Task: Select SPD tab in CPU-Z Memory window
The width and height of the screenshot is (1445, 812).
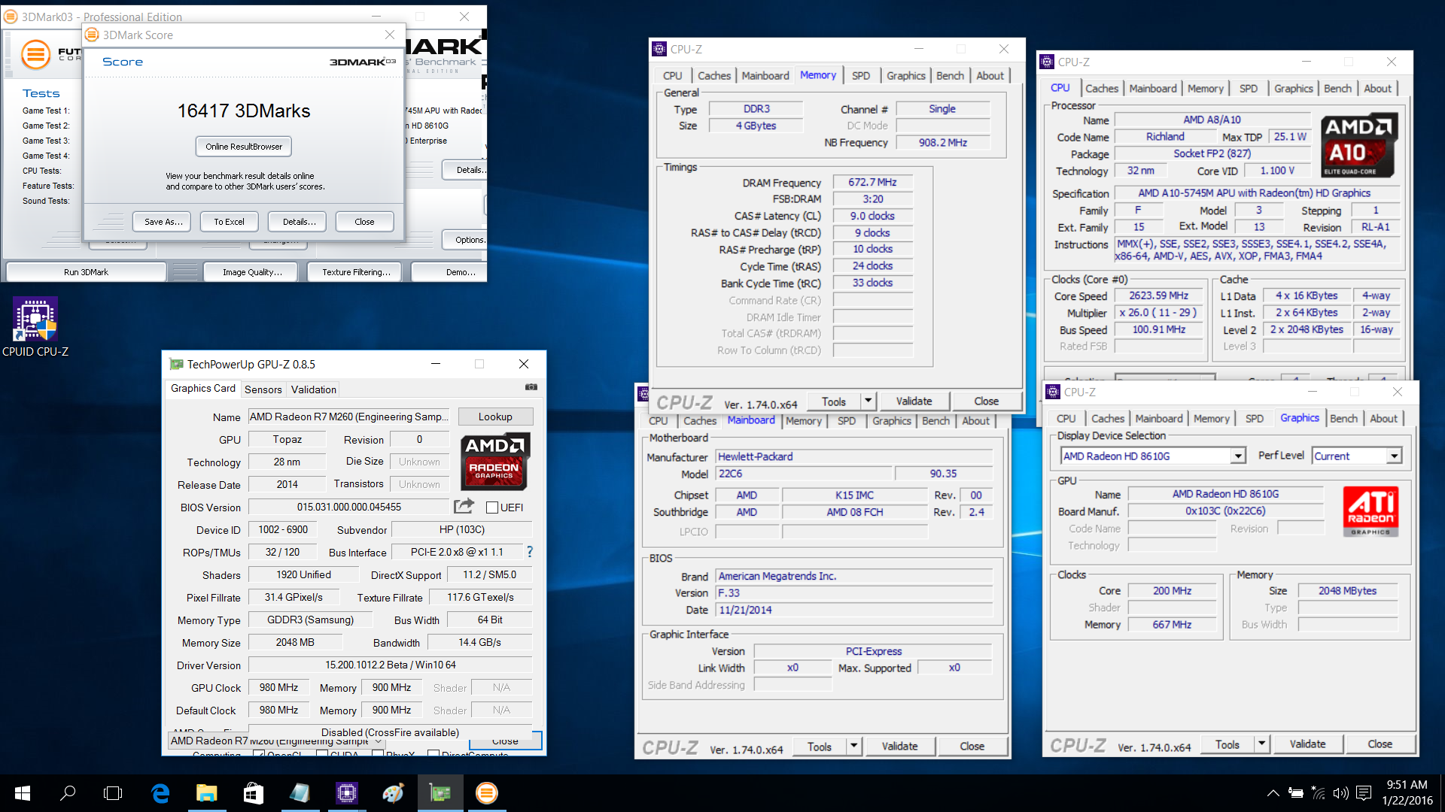Action: click(861, 75)
